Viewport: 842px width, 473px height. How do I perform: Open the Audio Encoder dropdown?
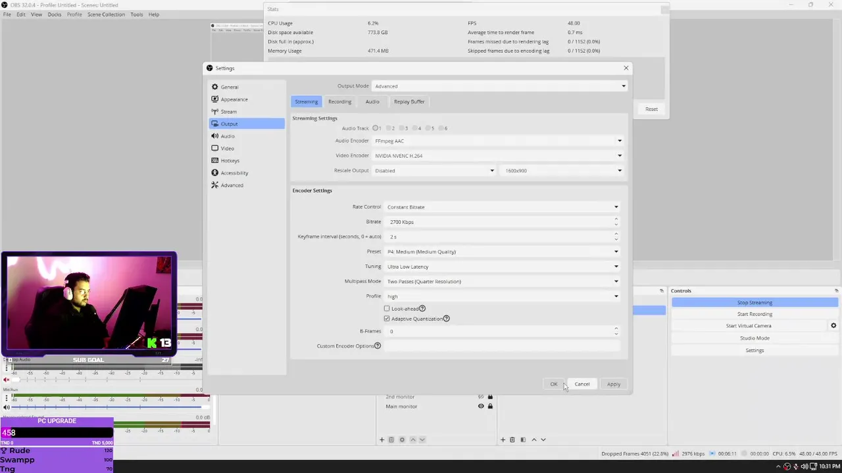(x=498, y=141)
